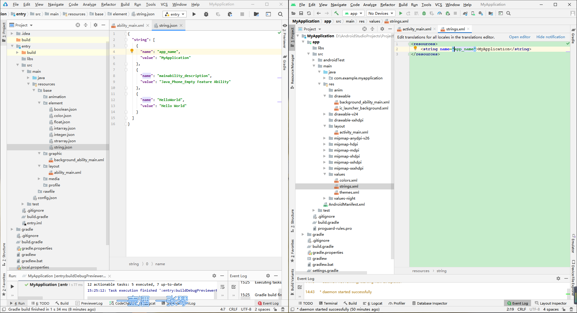Run app with green play button in Android Studio

pyautogui.click(x=401, y=13)
